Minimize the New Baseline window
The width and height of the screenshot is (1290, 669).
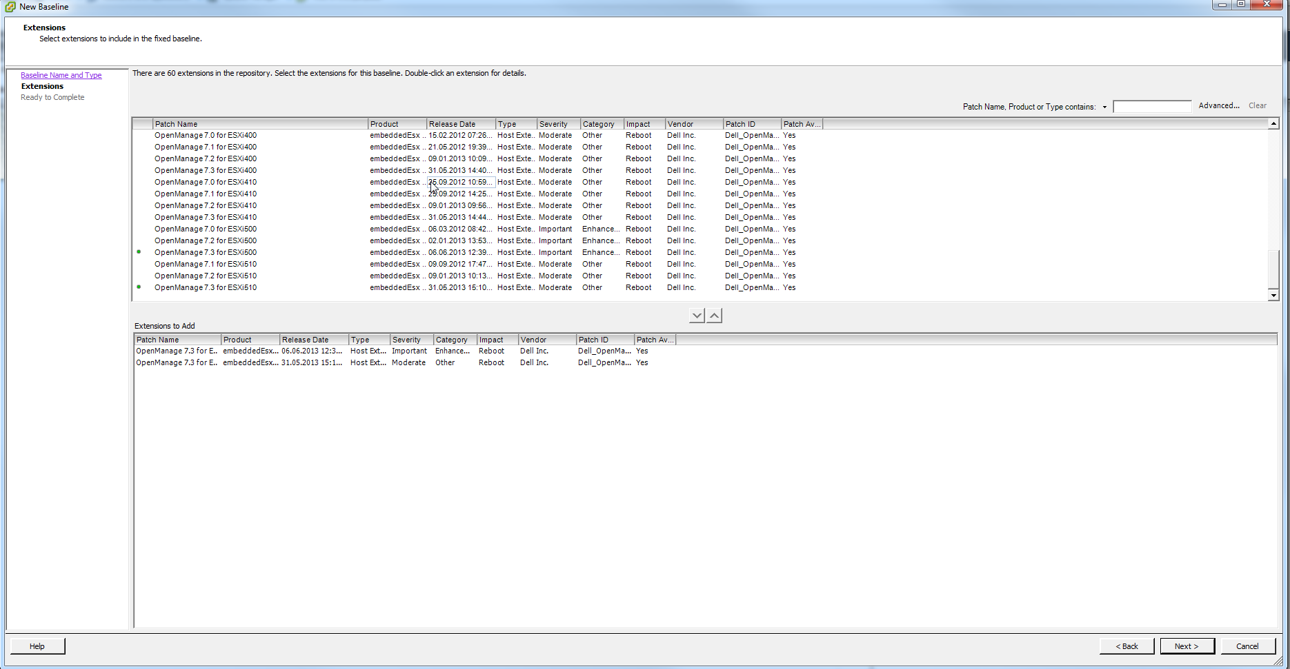(x=1222, y=4)
